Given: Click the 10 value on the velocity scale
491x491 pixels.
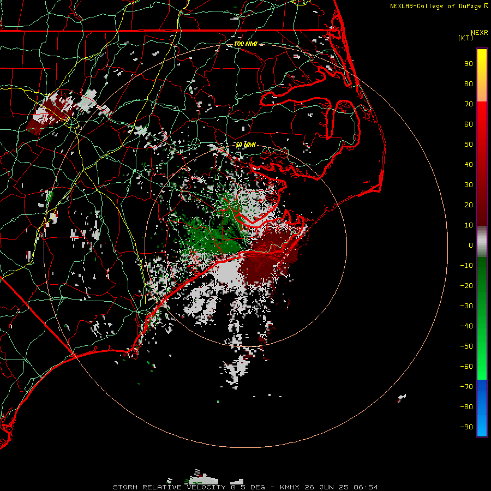Looking at the screenshot, I should pyautogui.click(x=469, y=225).
